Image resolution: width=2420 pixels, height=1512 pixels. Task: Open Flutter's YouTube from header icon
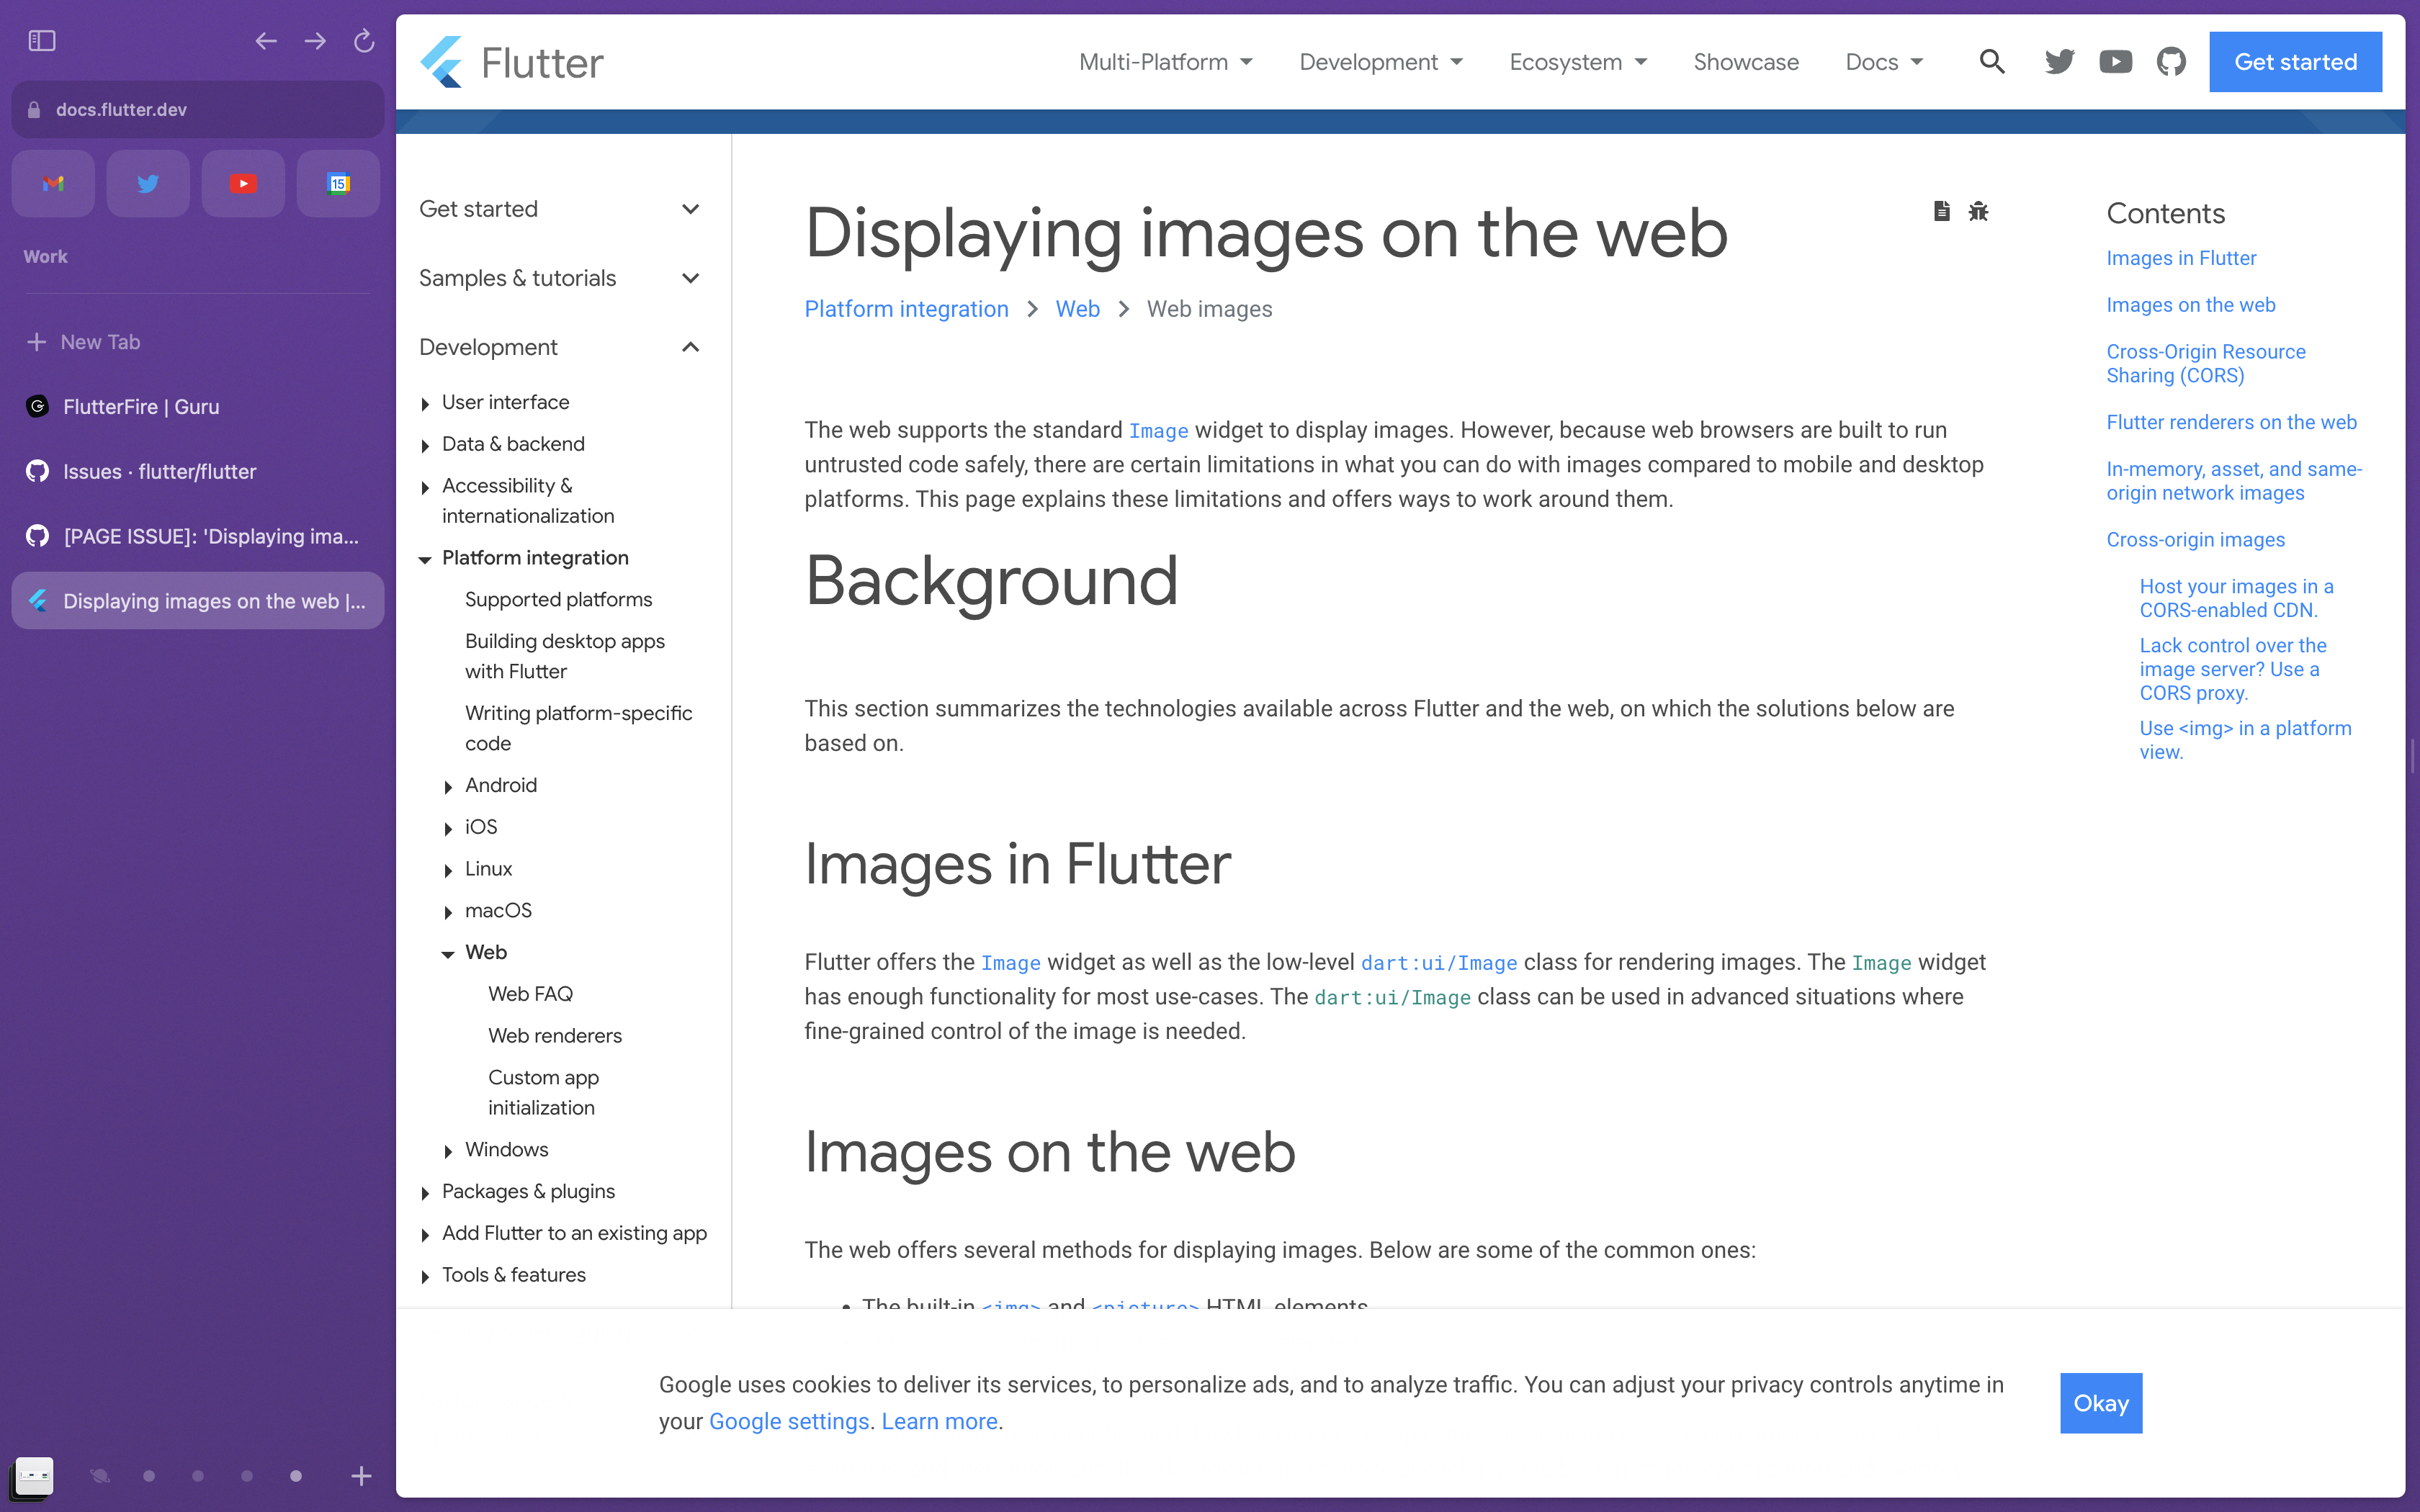click(2115, 62)
